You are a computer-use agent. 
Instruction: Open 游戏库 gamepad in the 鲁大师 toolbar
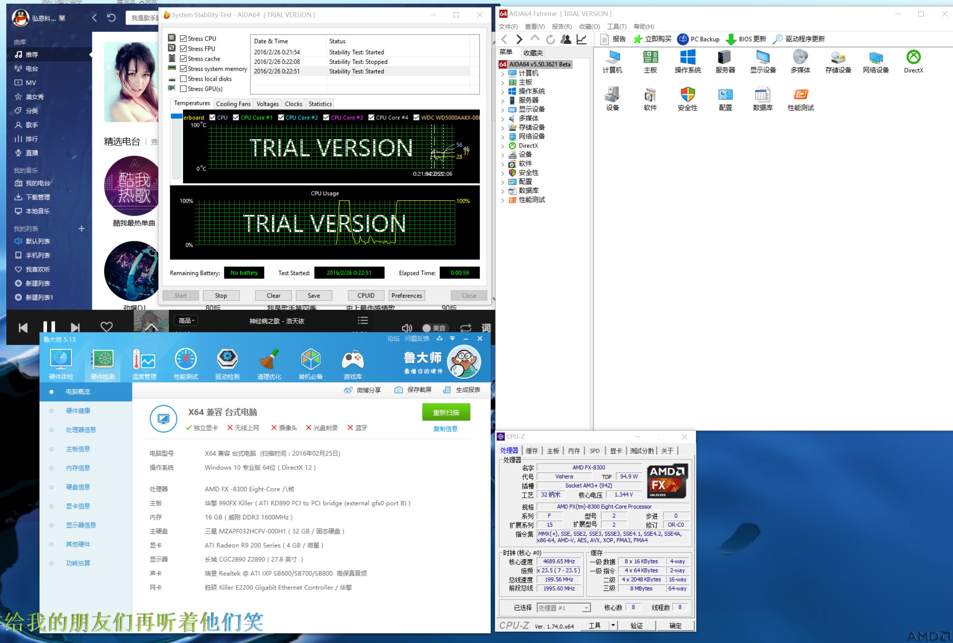pyautogui.click(x=352, y=364)
